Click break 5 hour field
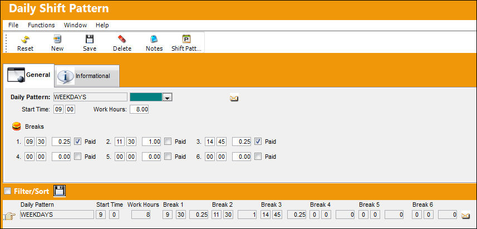477x229 pixels. 120,157
